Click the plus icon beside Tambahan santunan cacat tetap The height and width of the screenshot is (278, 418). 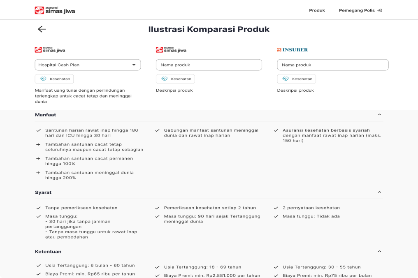(x=38, y=144)
